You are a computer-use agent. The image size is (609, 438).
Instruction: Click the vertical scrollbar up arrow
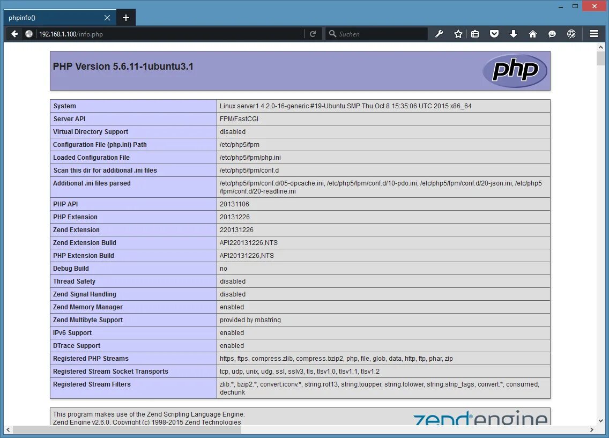[x=600, y=47]
